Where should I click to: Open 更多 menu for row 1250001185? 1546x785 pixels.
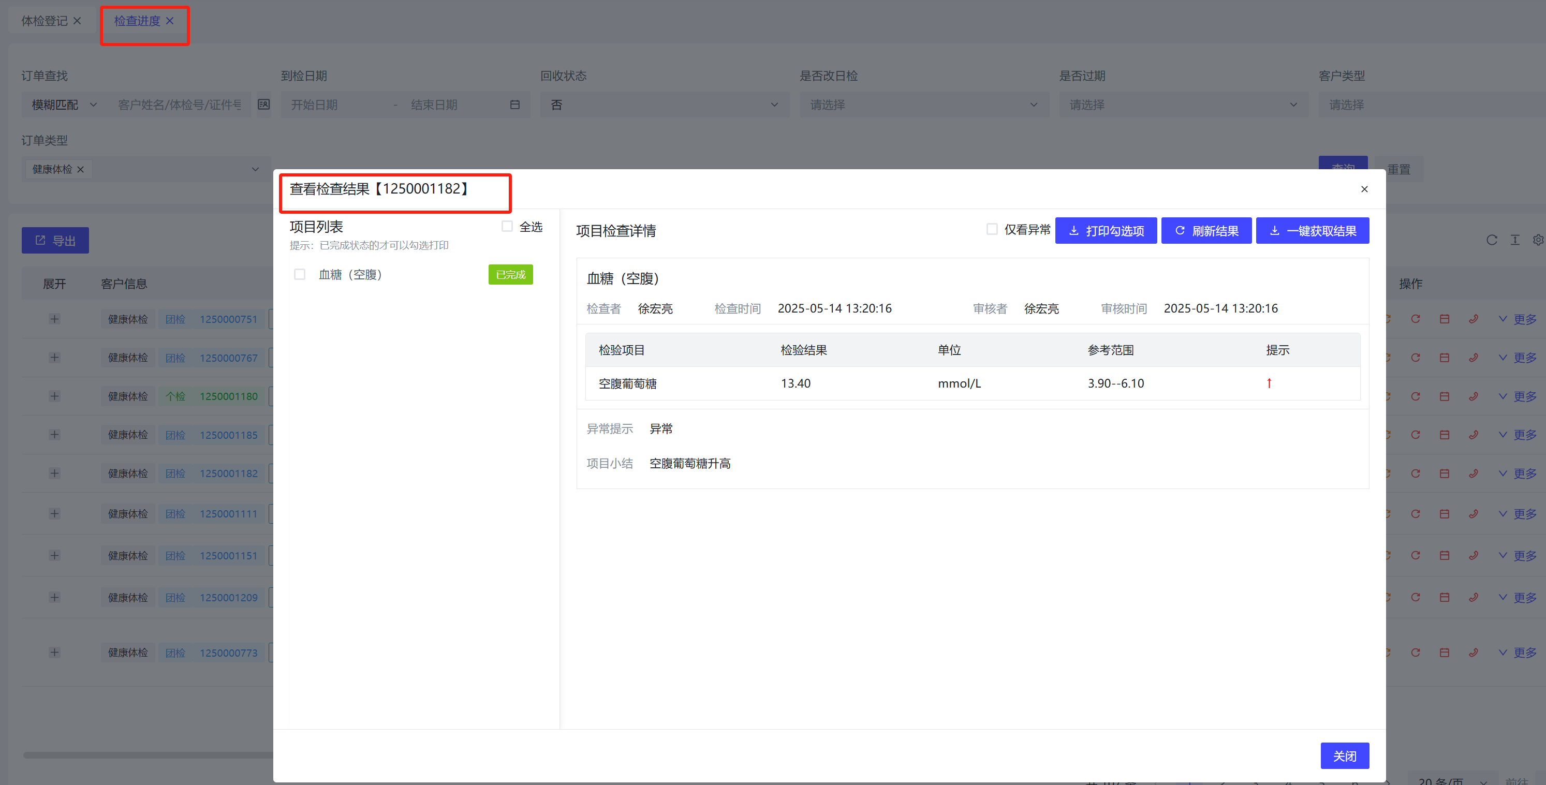tap(1518, 435)
